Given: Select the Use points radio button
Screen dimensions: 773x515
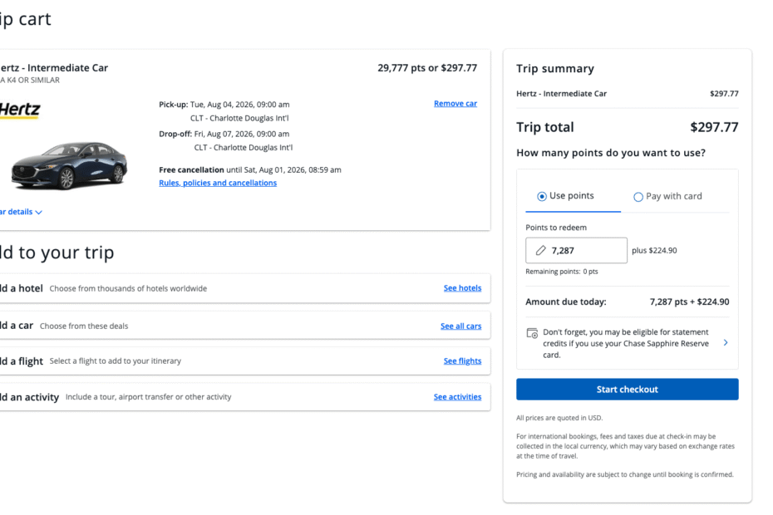Looking at the screenshot, I should 542,196.
